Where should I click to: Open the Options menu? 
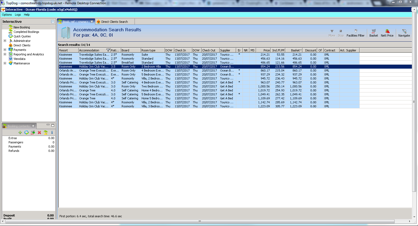pyautogui.click(x=7, y=15)
